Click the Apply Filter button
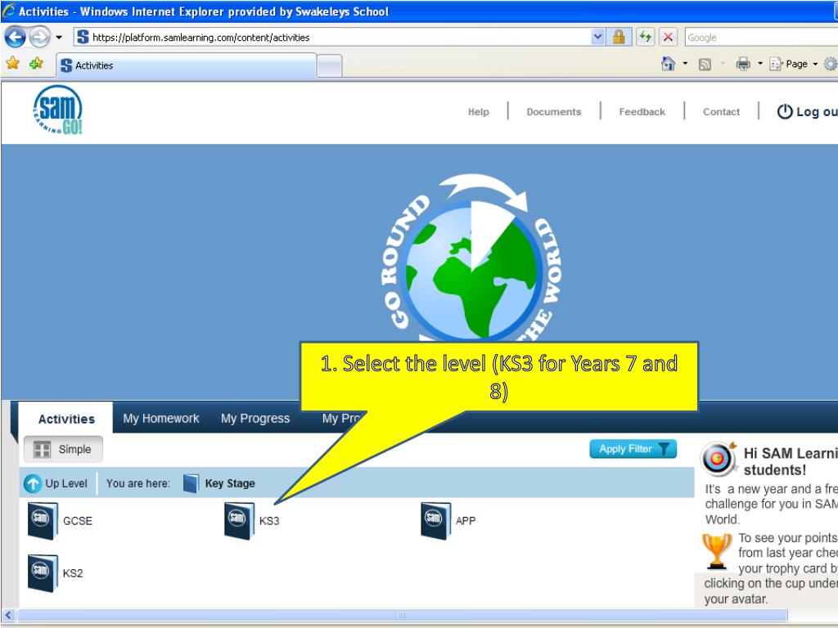The height and width of the screenshot is (628, 838). click(x=633, y=449)
